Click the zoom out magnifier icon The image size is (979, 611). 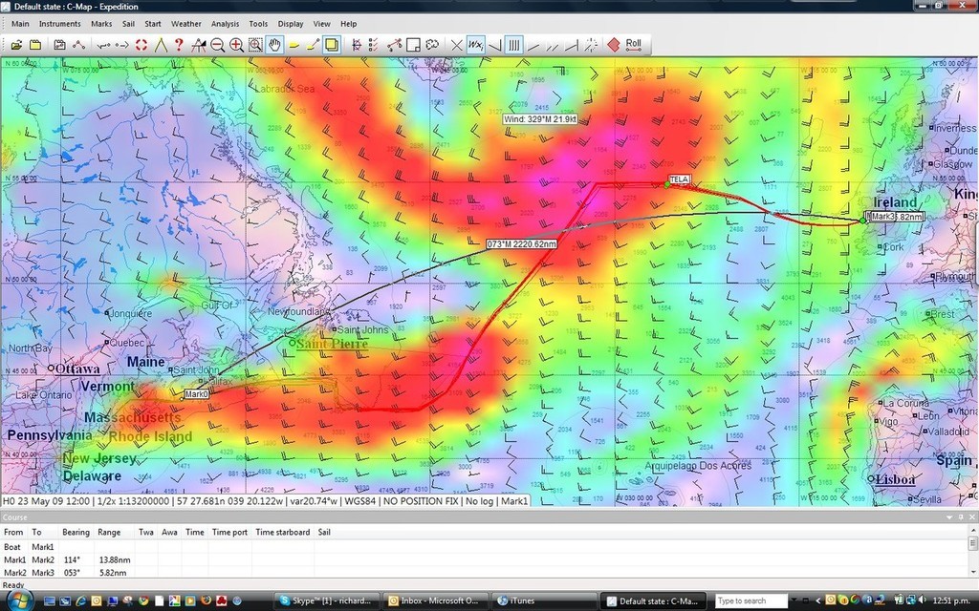[x=217, y=45]
